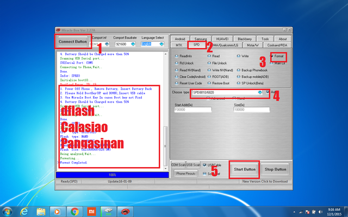Select Backup Phonebook option

[252, 70]
